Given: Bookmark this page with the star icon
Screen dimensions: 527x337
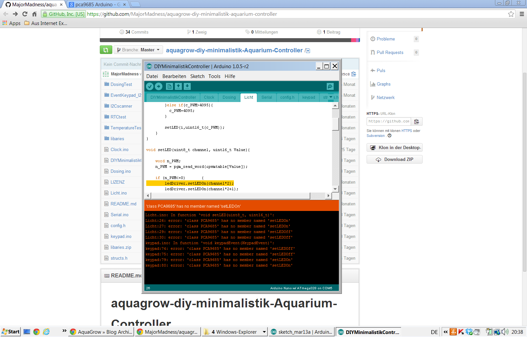Looking at the screenshot, I should click(511, 14).
